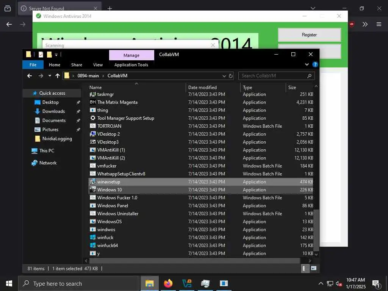Image resolution: width=388 pixels, height=291 pixels.
Task: Open the Customize Quick Access Toolbar dropdown
Action: point(56,55)
